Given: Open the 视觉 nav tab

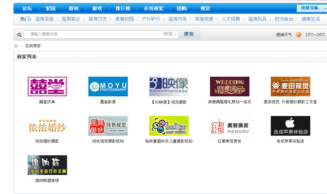Looking at the screenshot, I should (x=205, y=9).
